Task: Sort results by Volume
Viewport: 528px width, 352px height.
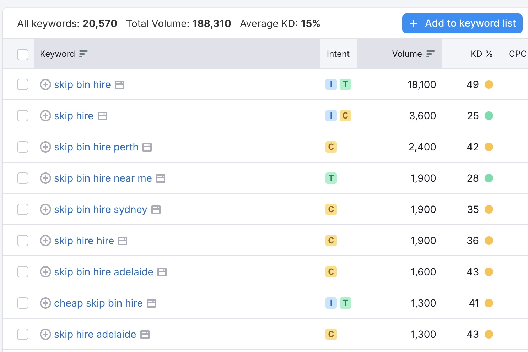Action: click(x=431, y=54)
